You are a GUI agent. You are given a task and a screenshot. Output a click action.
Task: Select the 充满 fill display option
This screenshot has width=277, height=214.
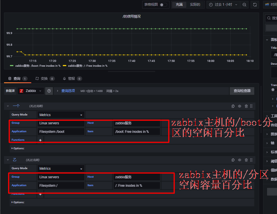(179, 5)
